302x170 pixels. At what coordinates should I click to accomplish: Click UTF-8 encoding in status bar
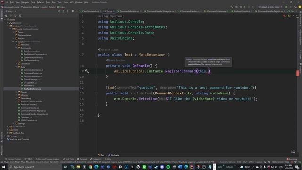[x=251, y=162]
